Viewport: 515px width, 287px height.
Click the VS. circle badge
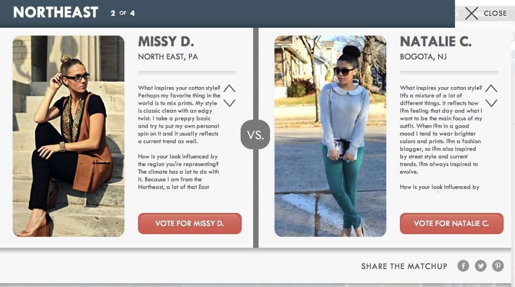[255, 135]
